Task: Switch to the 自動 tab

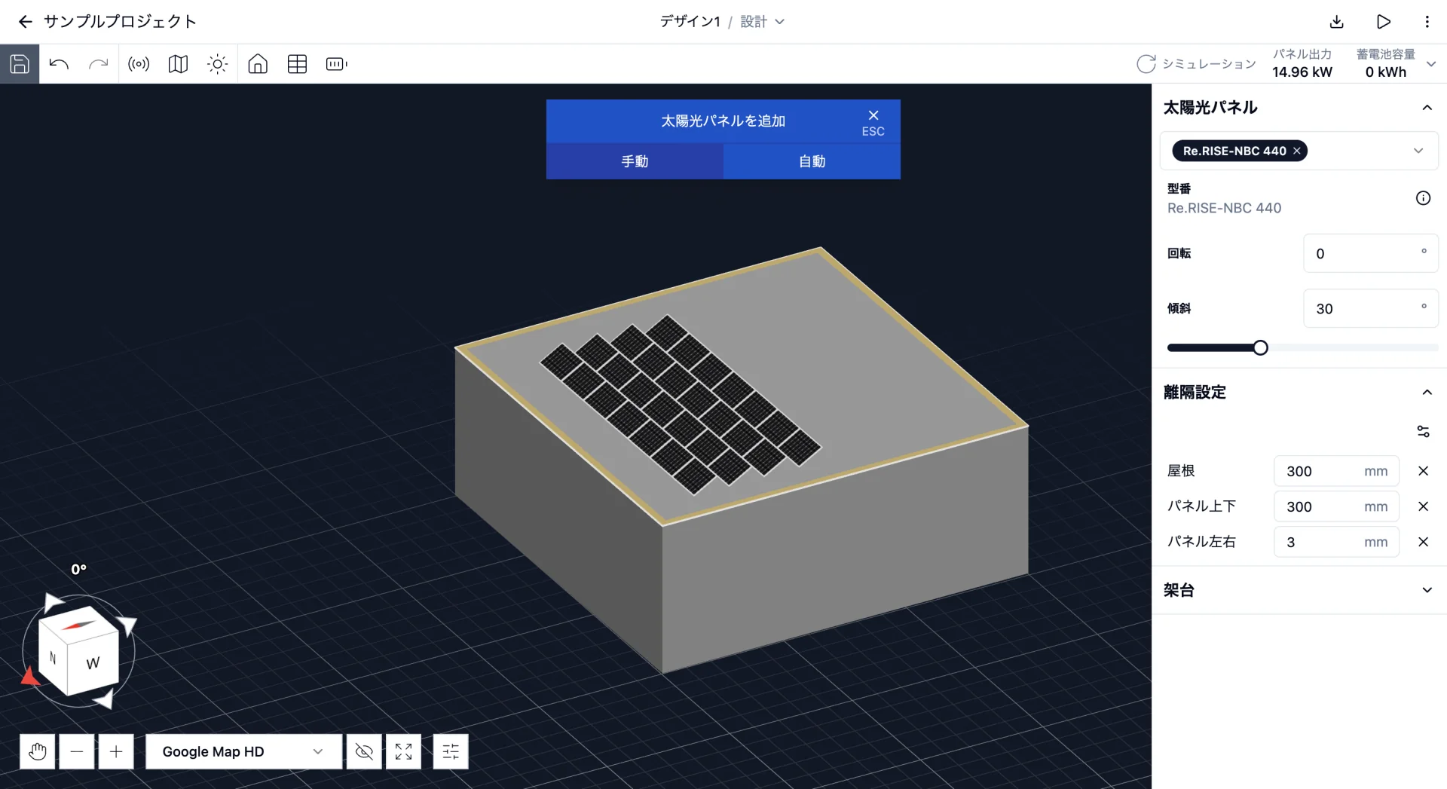Action: [x=812, y=161]
